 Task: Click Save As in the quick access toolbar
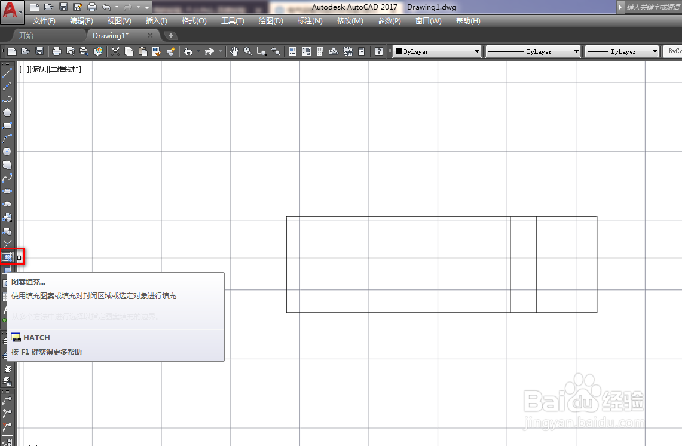point(78,7)
